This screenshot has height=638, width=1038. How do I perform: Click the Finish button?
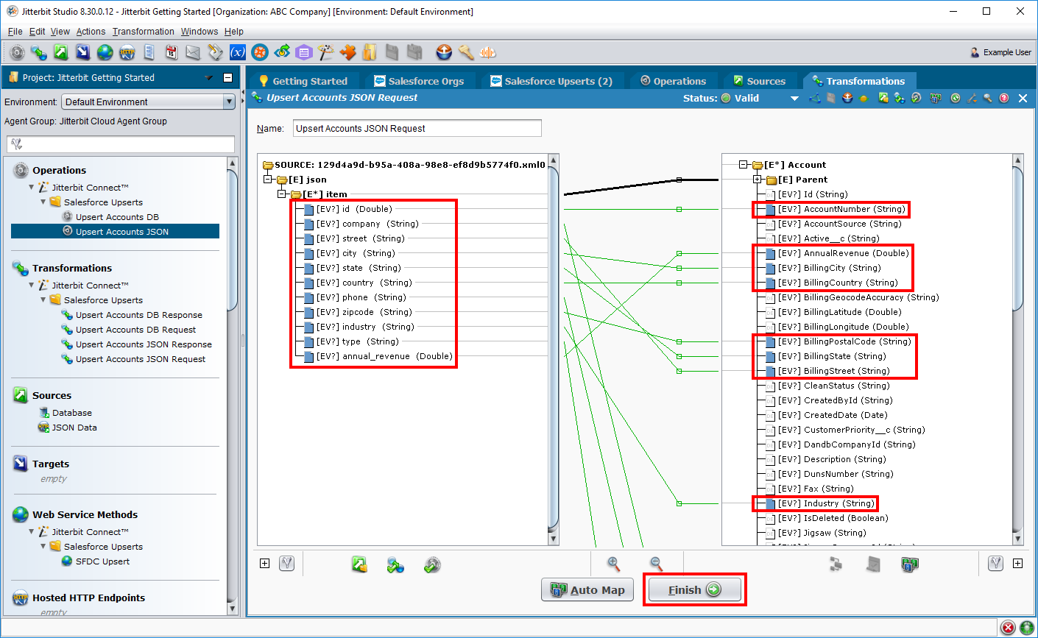pyautogui.click(x=694, y=590)
